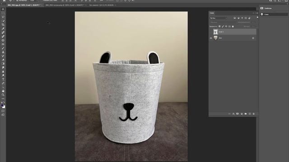Select the top layer thumbnail

(215, 32)
